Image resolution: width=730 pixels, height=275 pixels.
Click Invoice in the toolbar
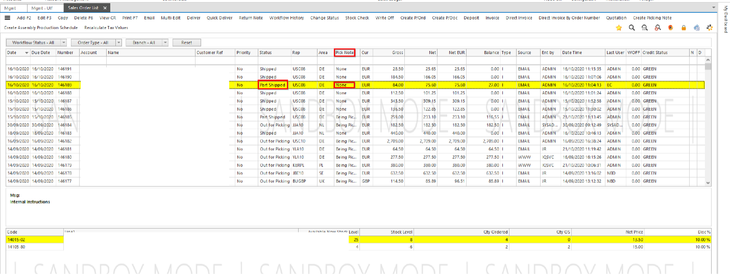[492, 18]
